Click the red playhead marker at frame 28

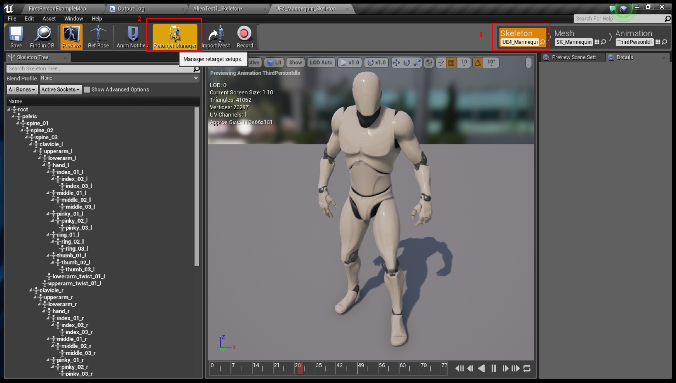300,368
